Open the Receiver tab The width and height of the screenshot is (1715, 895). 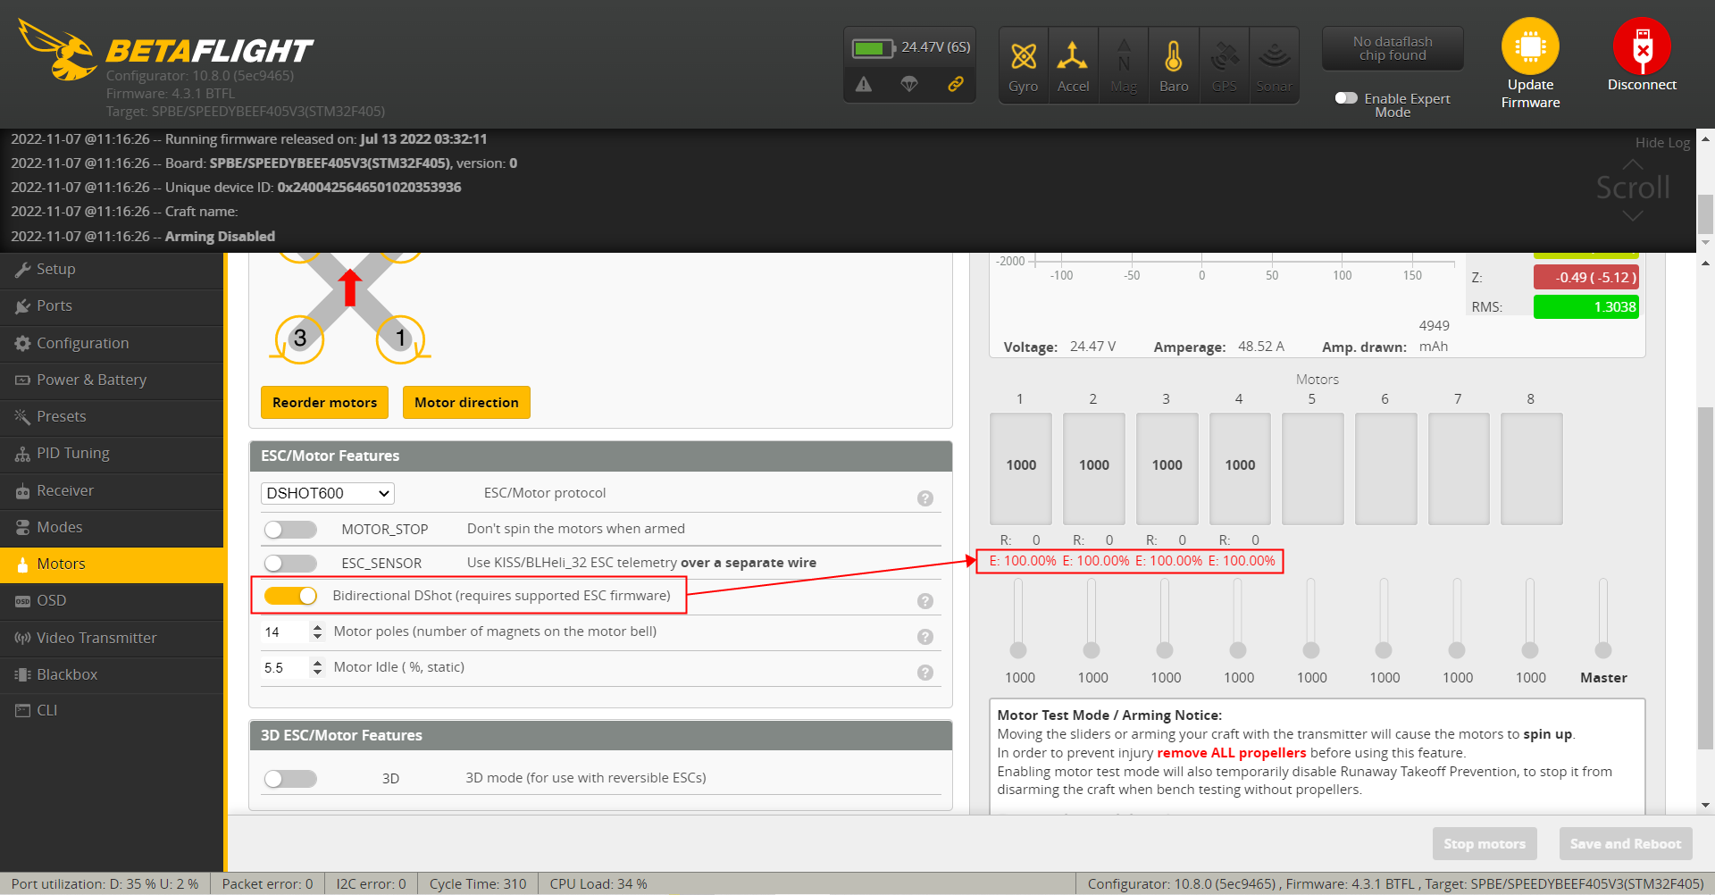[x=112, y=490]
